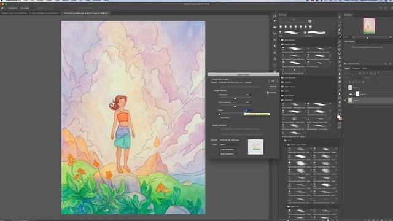Select the Zoom magnifier tool
This screenshot has width=393, height=221.
pos(340,106)
